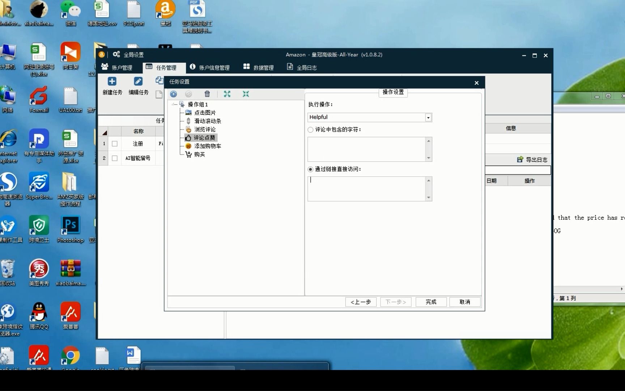Open the 微信 desktop icon
Image resolution: width=625 pixels, height=391 pixels.
pos(71,13)
